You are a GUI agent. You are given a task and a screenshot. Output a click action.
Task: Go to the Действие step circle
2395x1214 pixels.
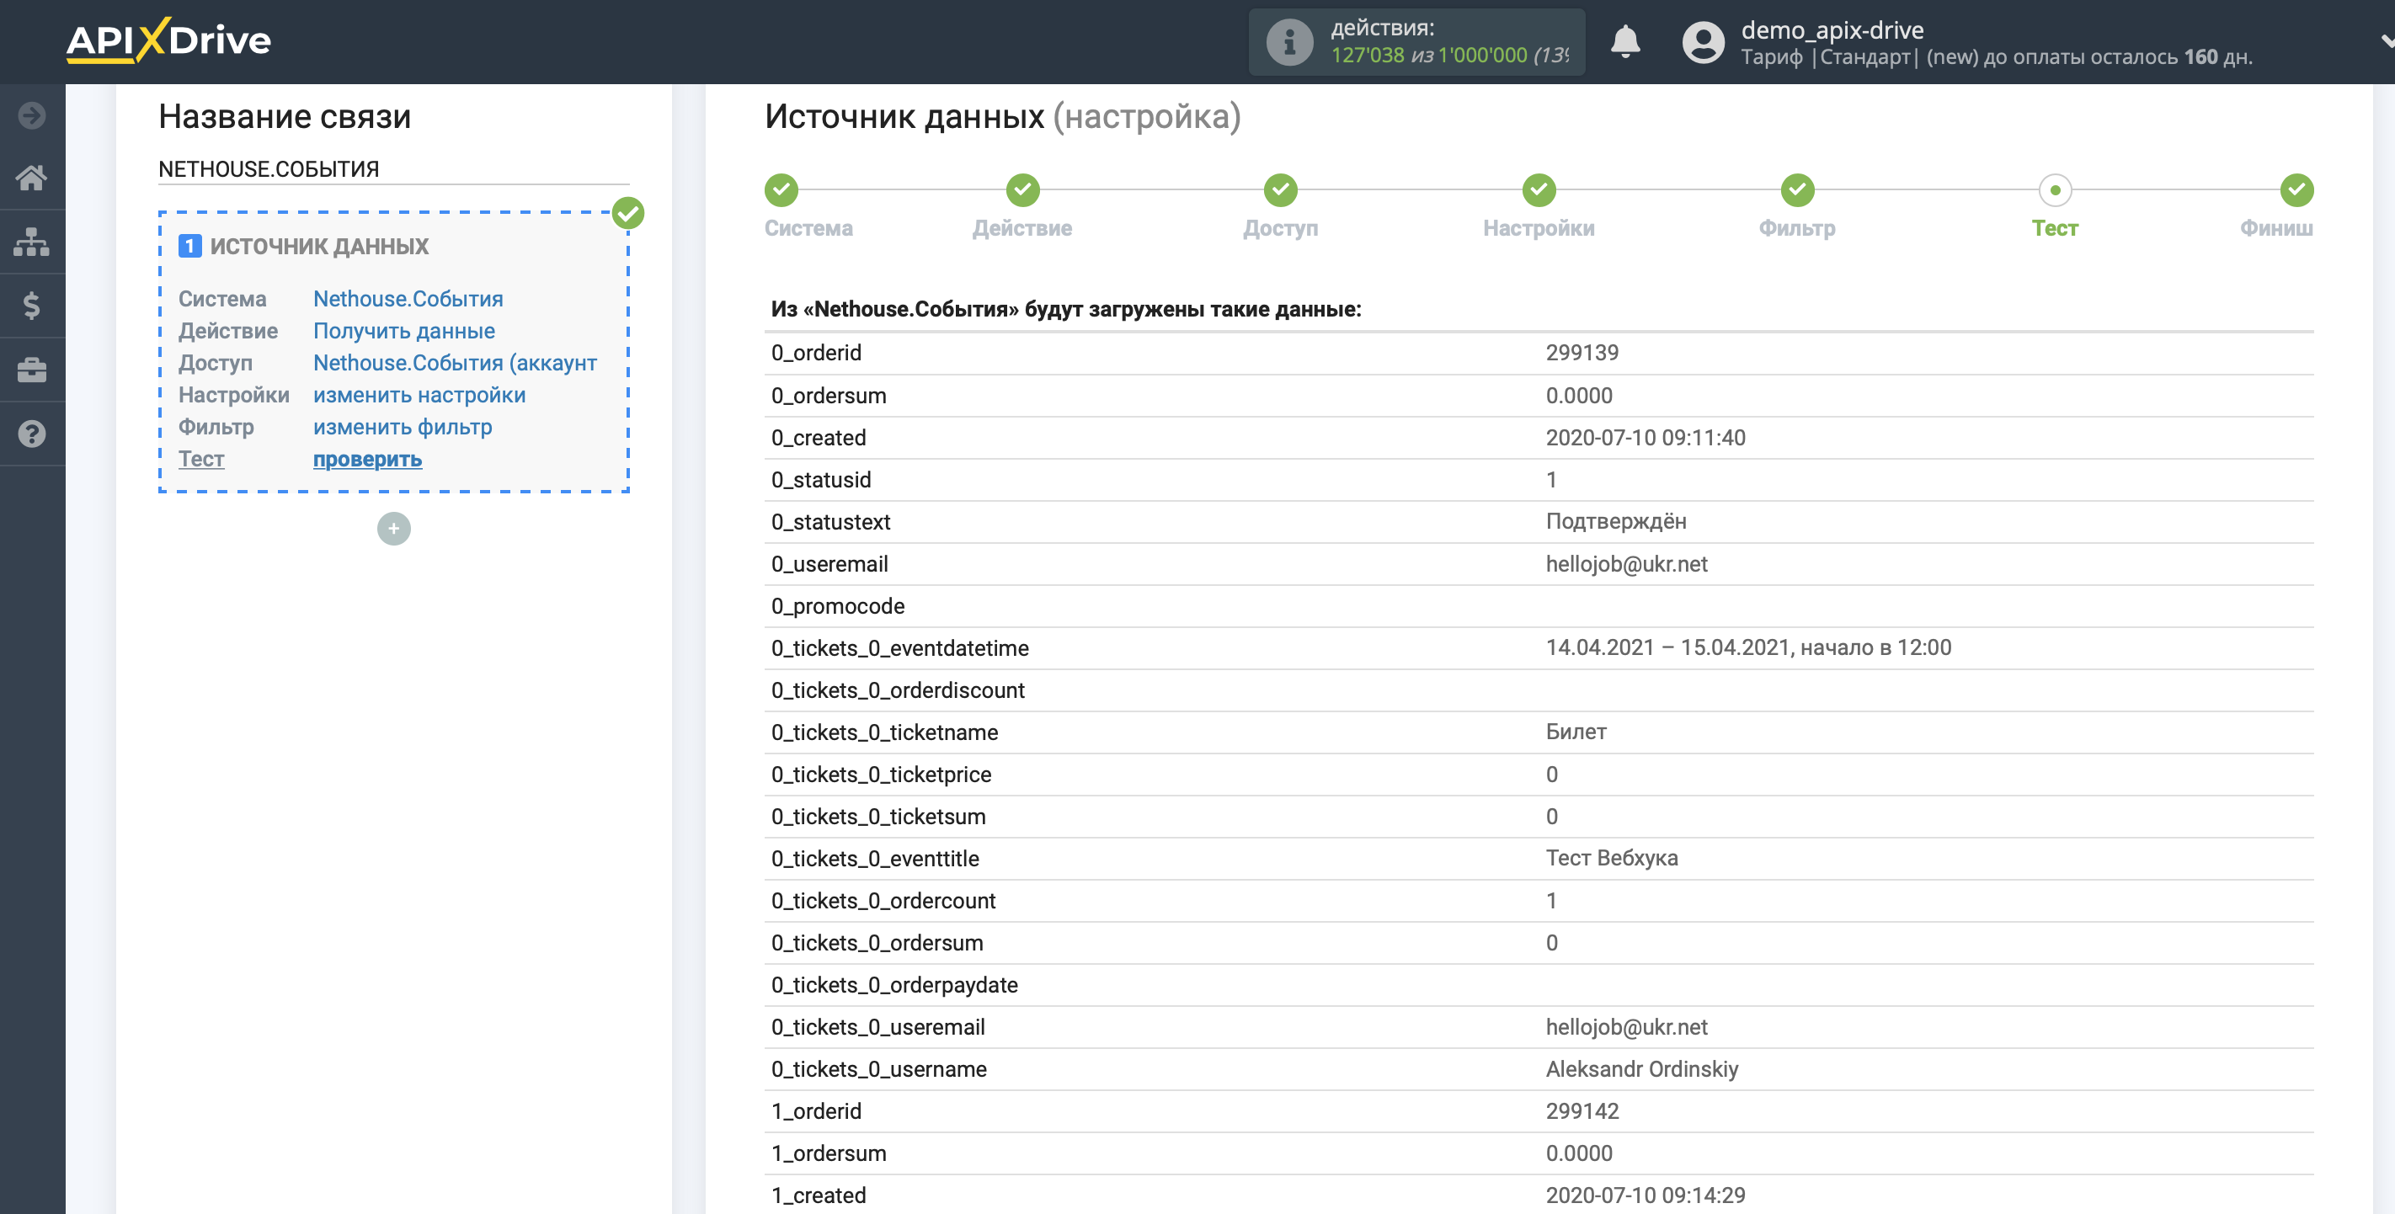click(1022, 189)
